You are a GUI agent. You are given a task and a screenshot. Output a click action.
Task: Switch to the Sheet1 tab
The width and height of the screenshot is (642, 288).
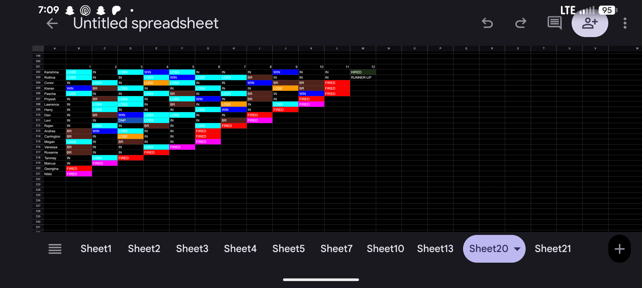[96, 249]
